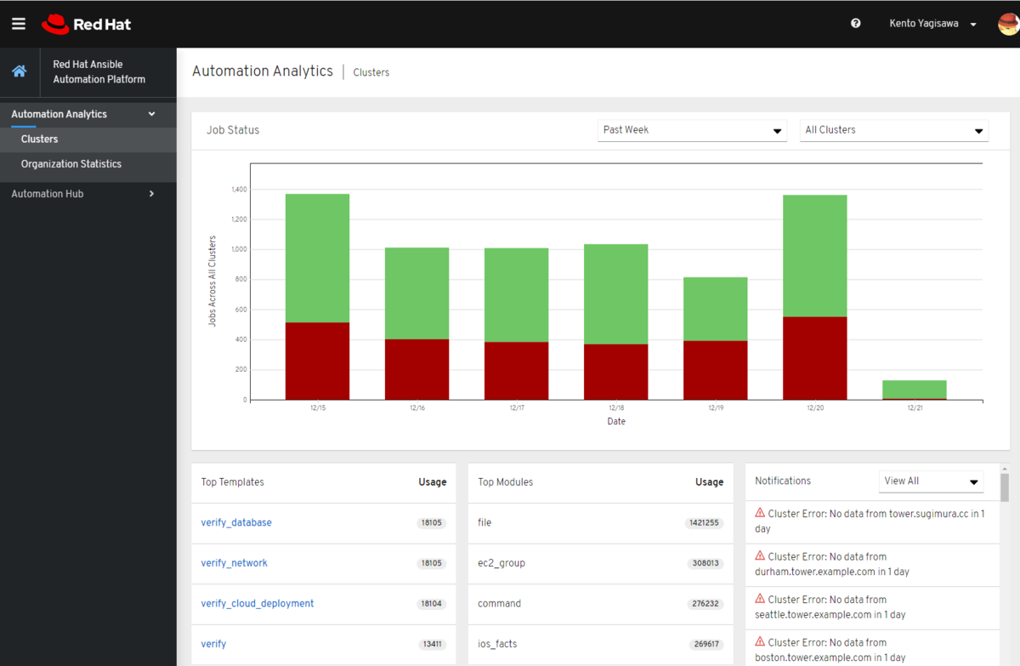Viewport: 1020px width, 666px height.
Task: Click the boston.tower.example.com error notification
Action: tap(873, 649)
